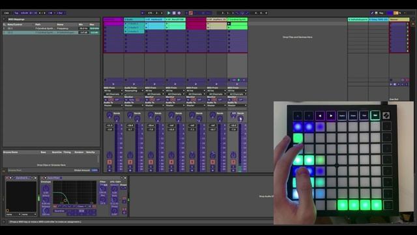This screenshot has width=417, height=235.
Task: Click track 1 Send A knob
Action: 109,115
